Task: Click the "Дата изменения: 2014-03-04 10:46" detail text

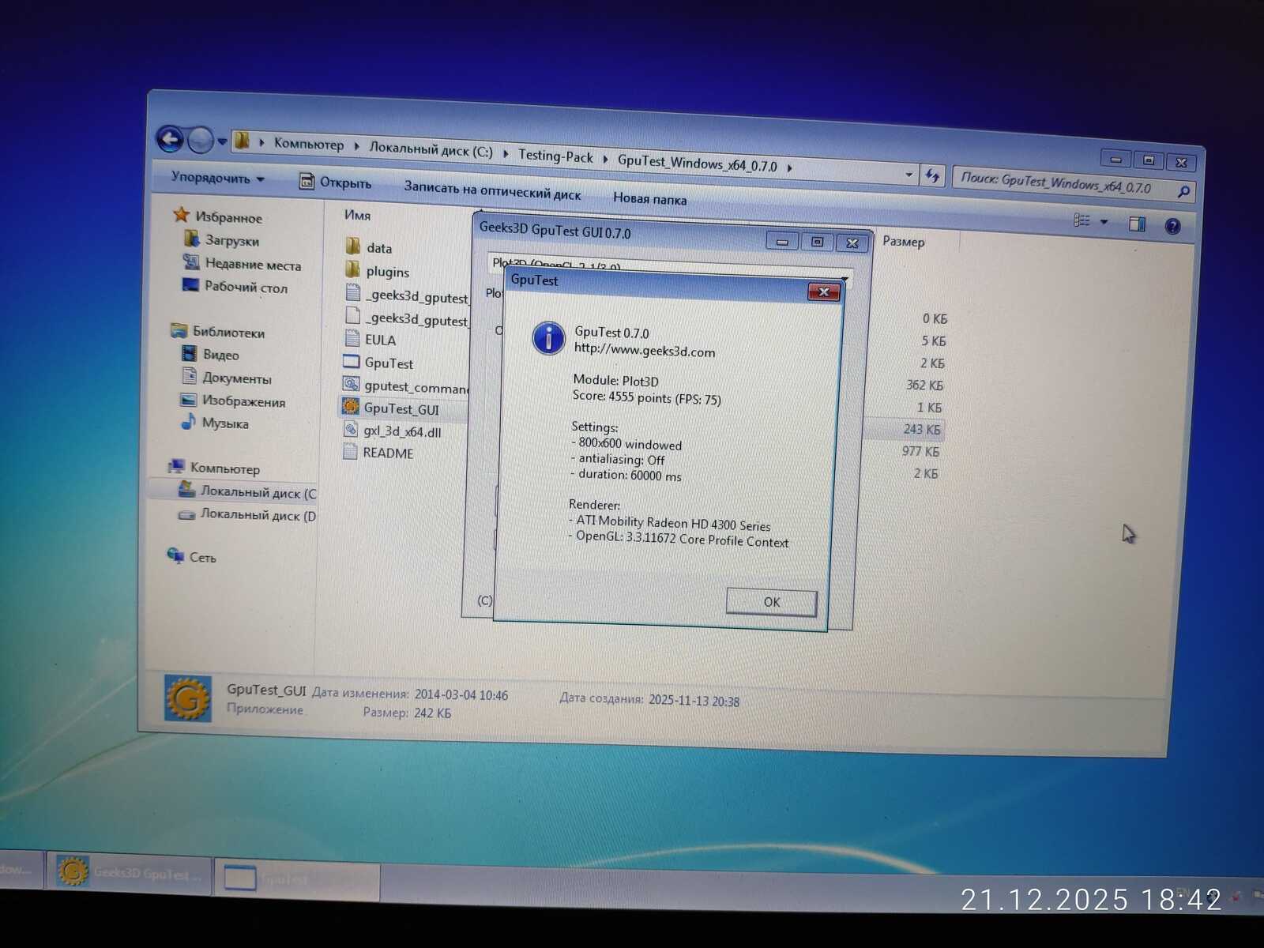Action: [x=410, y=694]
